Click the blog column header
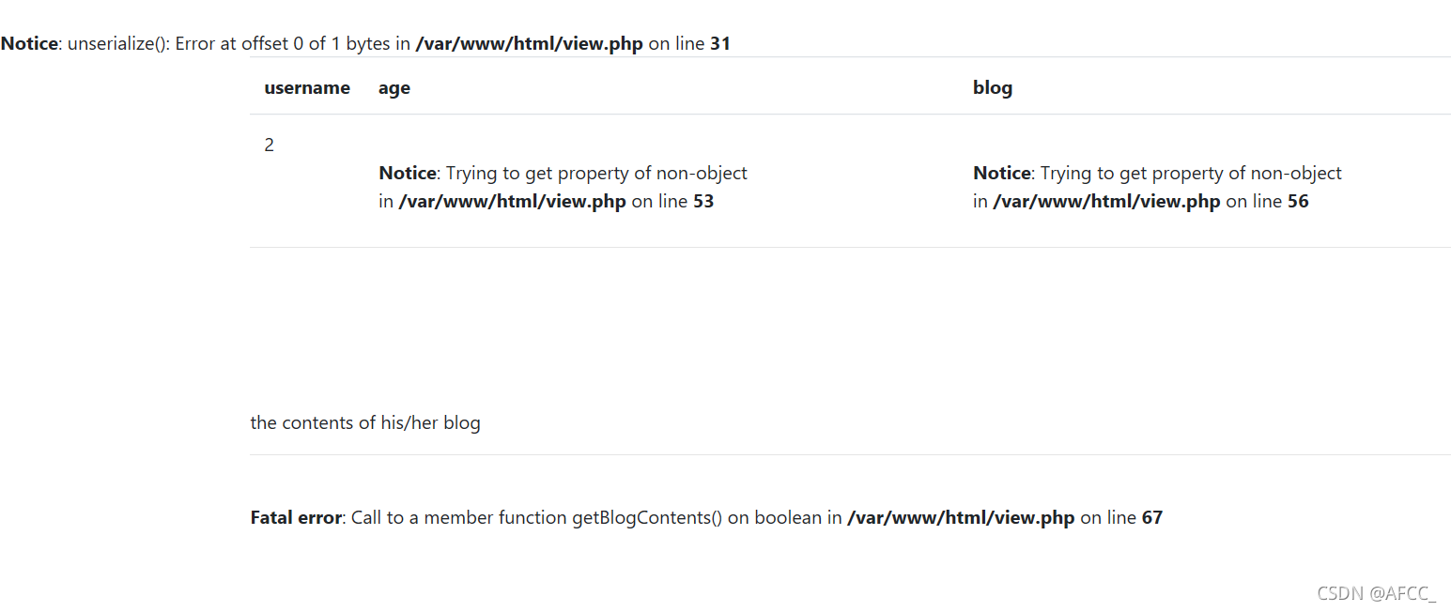The image size is (1451, 612). (993, 88)
